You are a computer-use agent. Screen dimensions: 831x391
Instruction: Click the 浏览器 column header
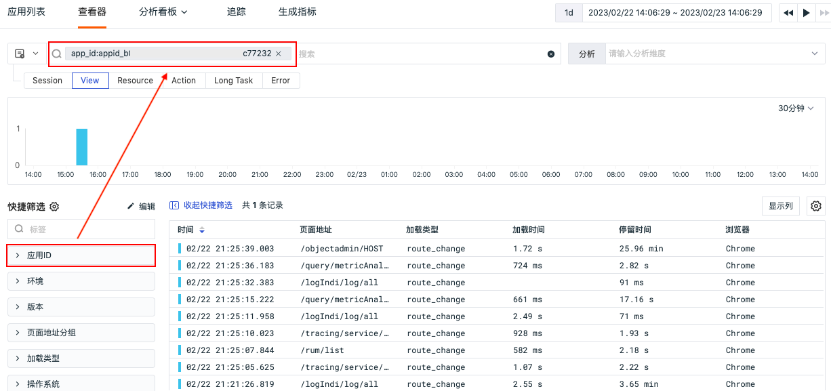click(x=737, y=230)
